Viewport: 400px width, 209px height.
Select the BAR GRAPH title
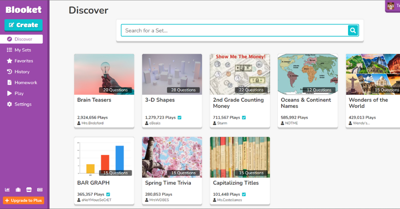(93, 183)
